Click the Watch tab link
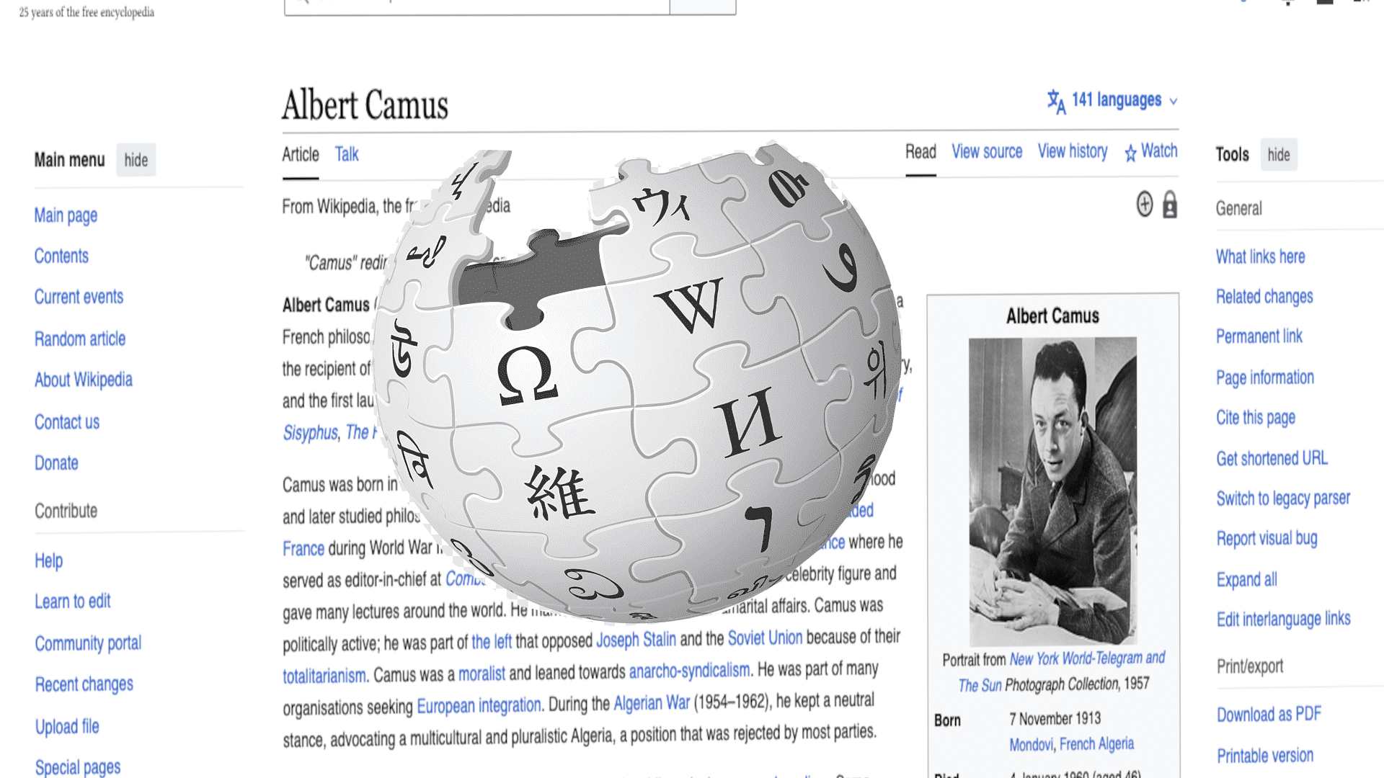1384x778 pixels. pos(1159,151)
